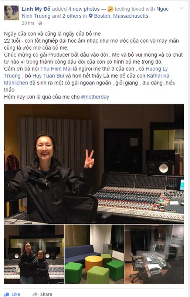Open the control desk and chair photo

[154, 254]
